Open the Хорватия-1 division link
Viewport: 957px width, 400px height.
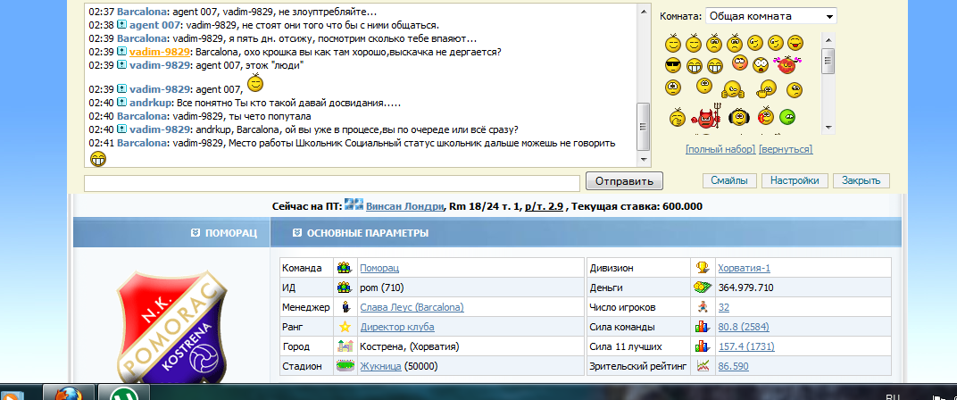click(745, 268)
